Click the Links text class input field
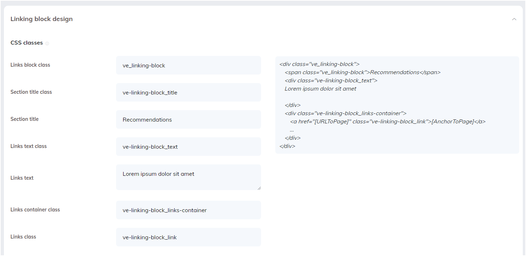The image size is (526, 256). [x=188, y=147]
